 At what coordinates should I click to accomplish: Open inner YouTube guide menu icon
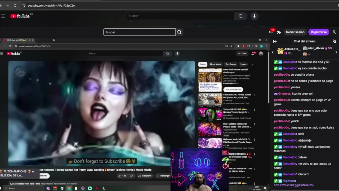(2, 54)
